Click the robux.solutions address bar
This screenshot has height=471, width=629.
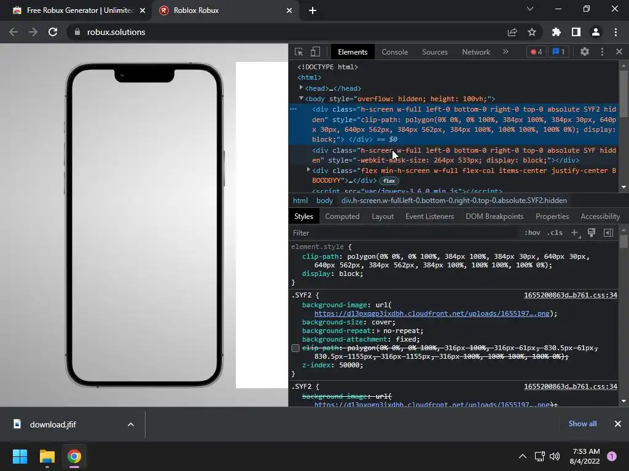[285, 32]
